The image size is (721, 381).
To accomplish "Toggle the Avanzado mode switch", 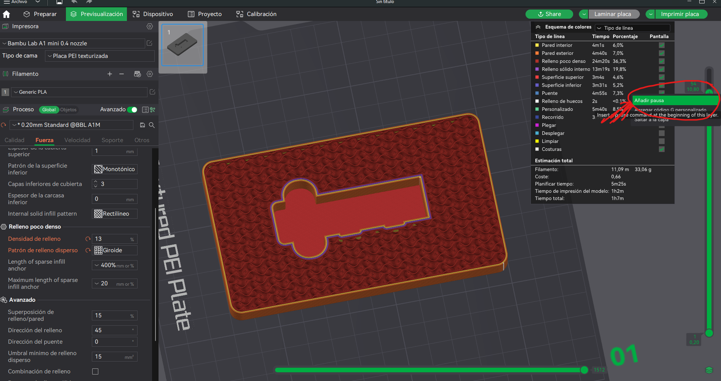I will click(x=132, y=110).
